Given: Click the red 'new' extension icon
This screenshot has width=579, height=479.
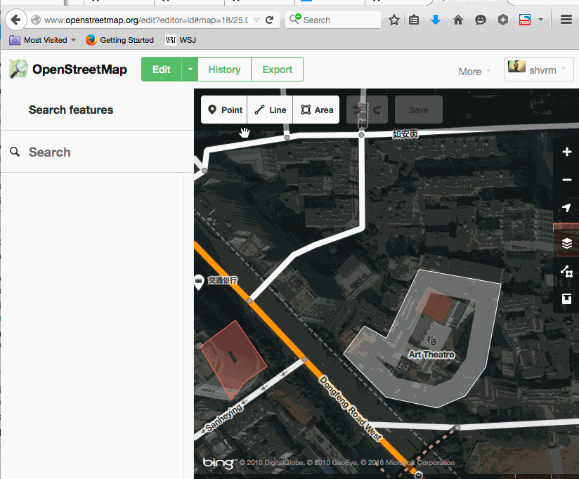Looking at the screenshot, I should click(x=525, y=20).
